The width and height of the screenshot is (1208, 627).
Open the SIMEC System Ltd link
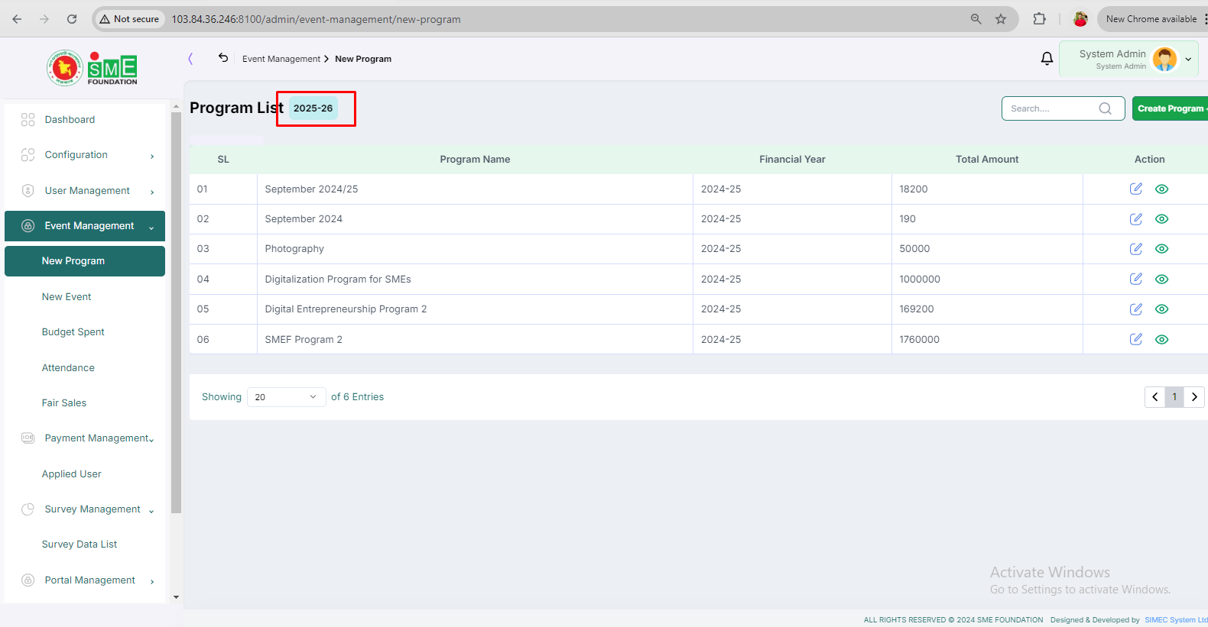[x=1176, y=620]
